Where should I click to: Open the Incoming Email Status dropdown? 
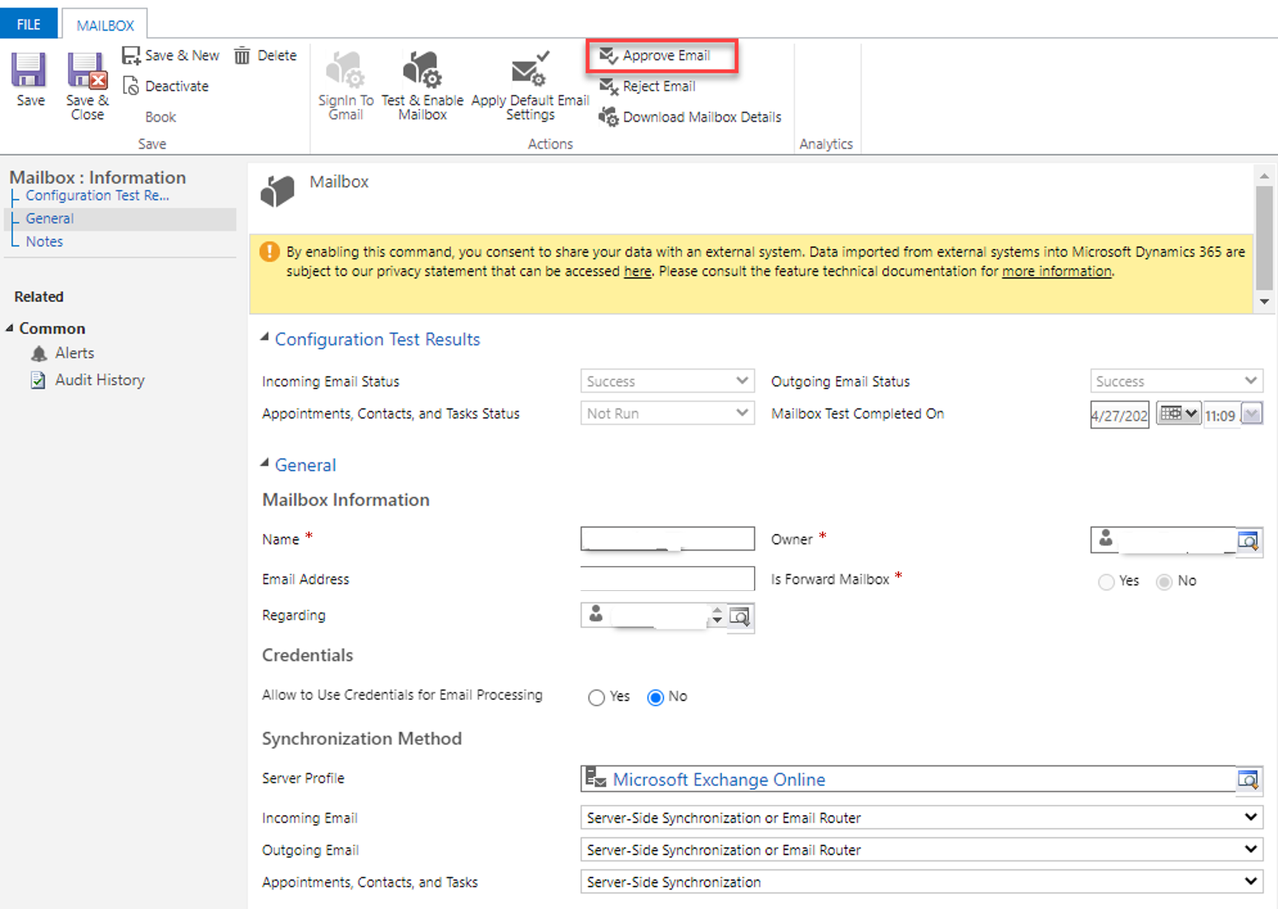[x=743, y=381]
